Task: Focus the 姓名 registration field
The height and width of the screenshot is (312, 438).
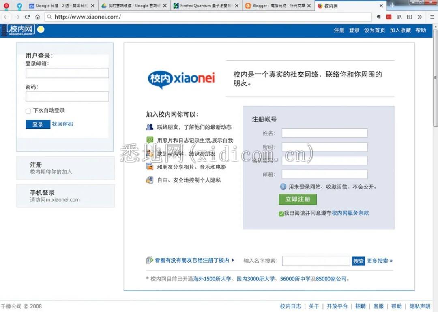Action: (x=324, y=133)
